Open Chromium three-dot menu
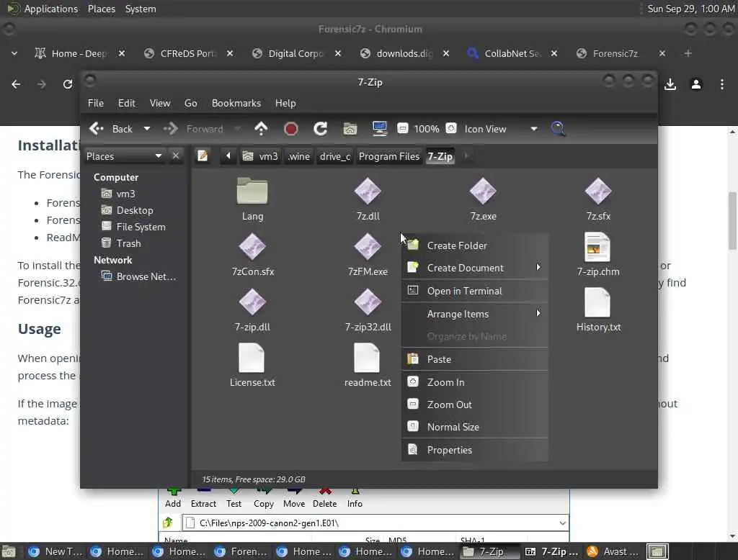This screenshot has width=738, height=560. coord(722,84)
